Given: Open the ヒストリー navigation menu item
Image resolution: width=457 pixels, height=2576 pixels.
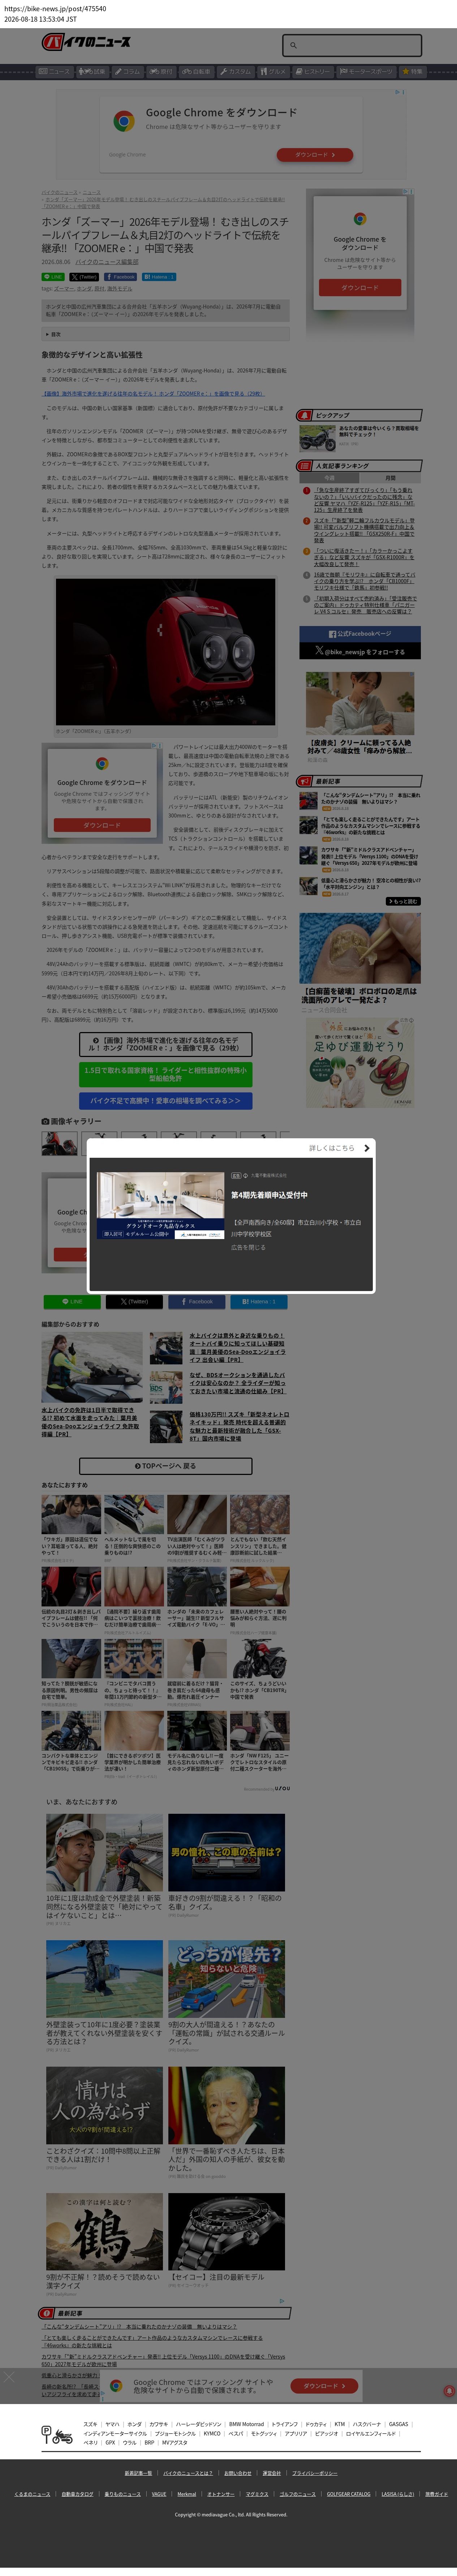Looking at the screenshot, I should (x=313, y=71).
